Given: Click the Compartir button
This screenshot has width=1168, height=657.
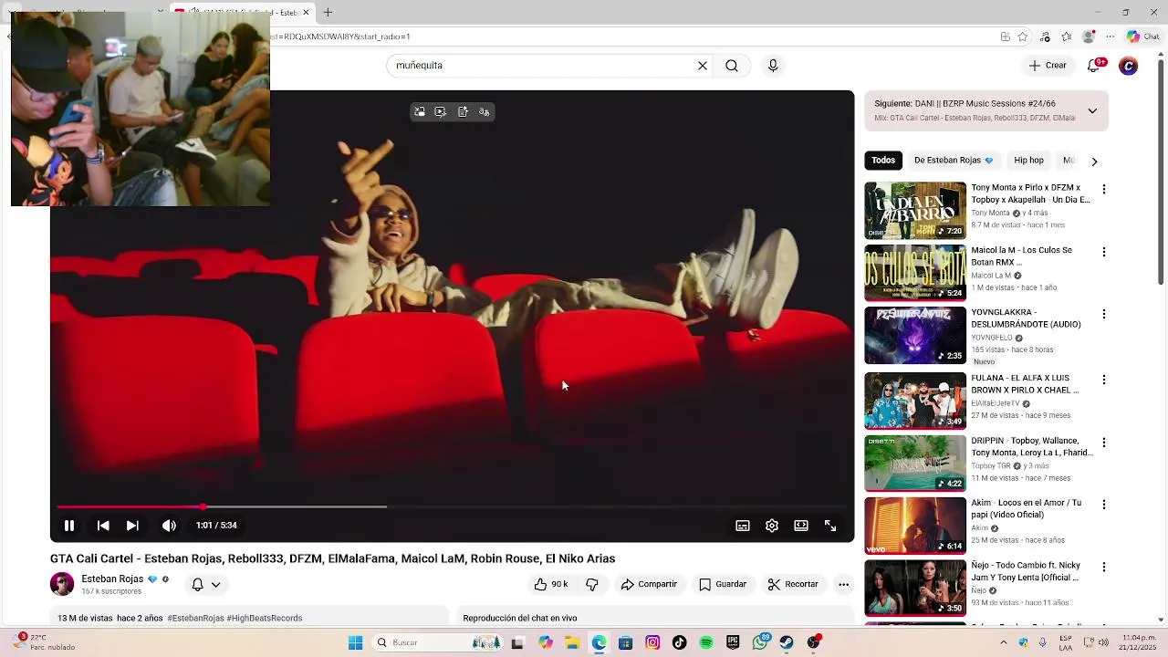Looking at the screenshot, I should coord(649,585).
